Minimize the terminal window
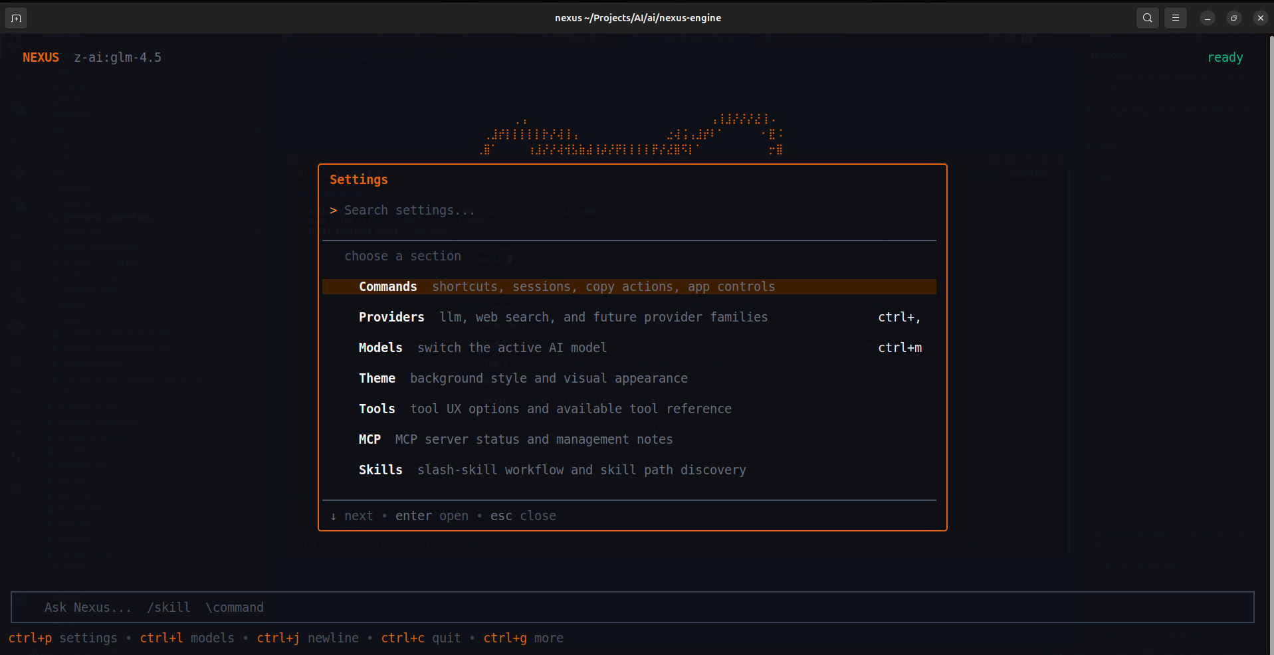 [1208, 18]
